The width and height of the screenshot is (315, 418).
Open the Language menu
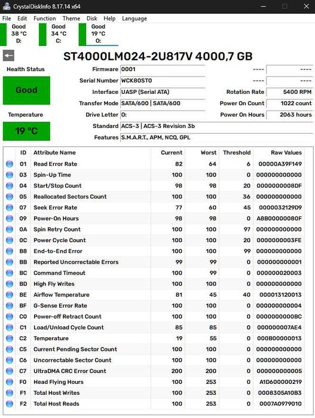click(x=134, y=19)
